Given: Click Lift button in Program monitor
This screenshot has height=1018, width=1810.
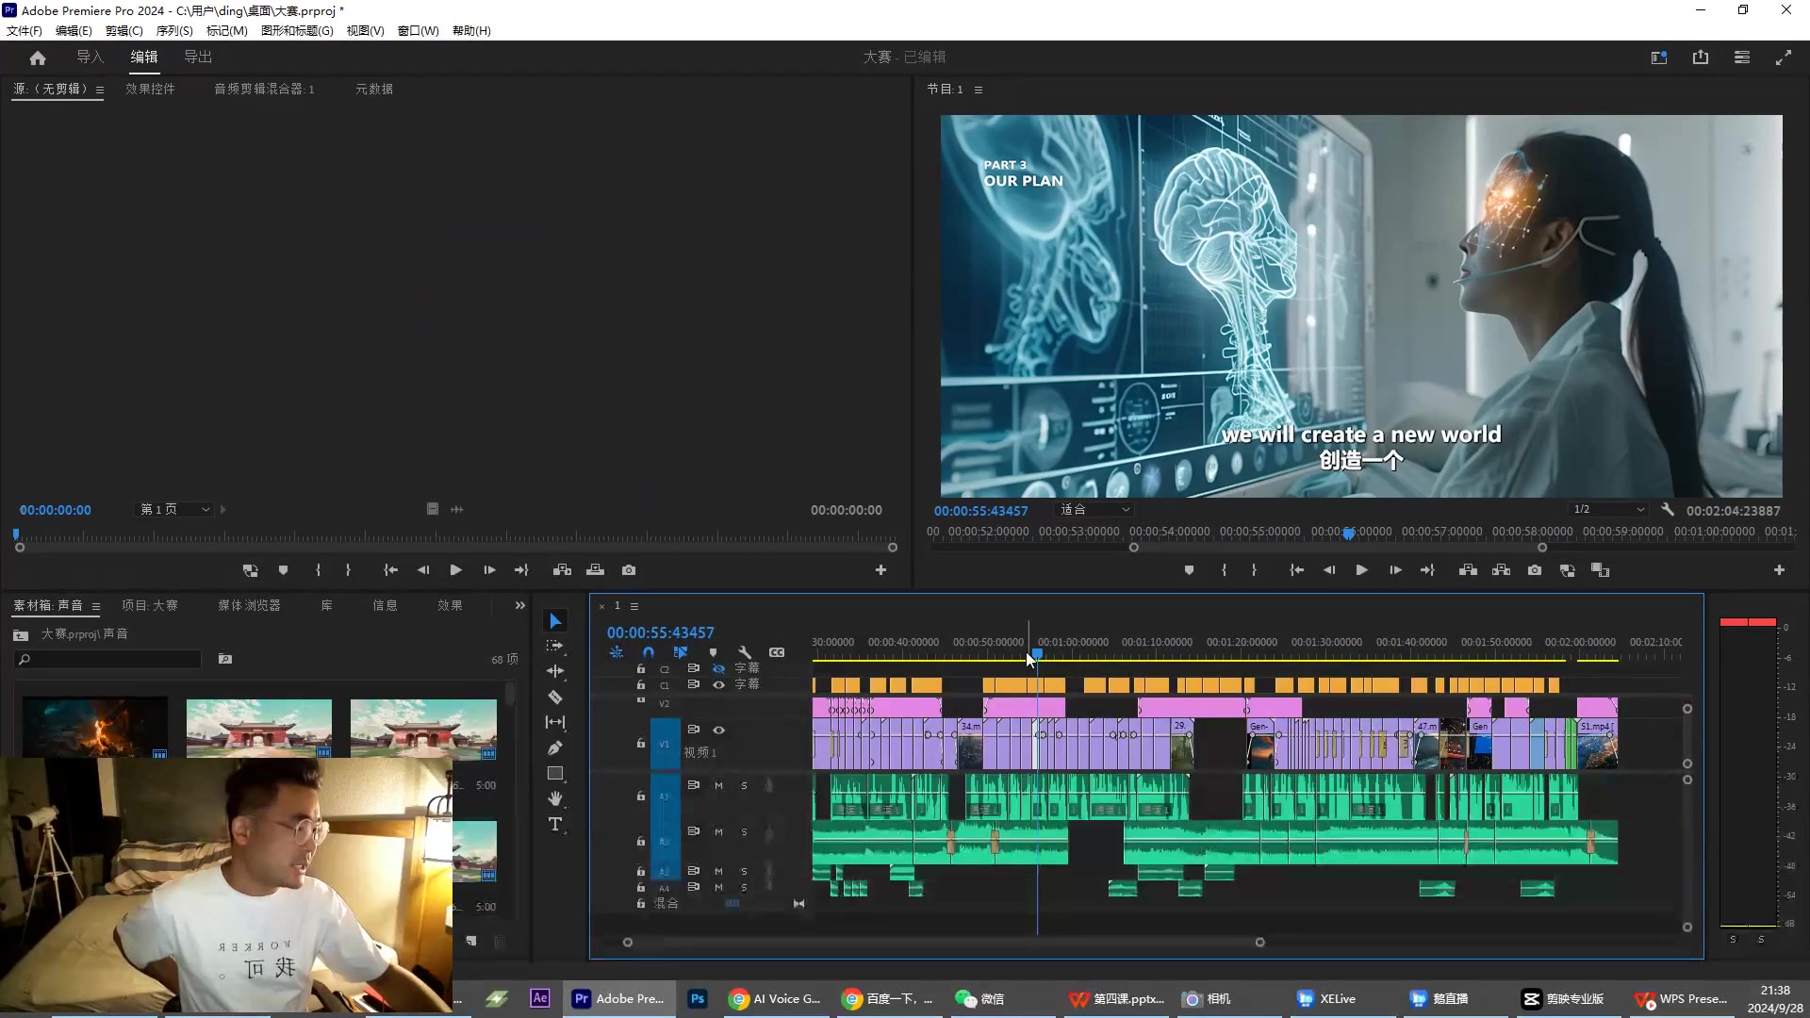Looking at the screenshot, I should click(1468, 570).
